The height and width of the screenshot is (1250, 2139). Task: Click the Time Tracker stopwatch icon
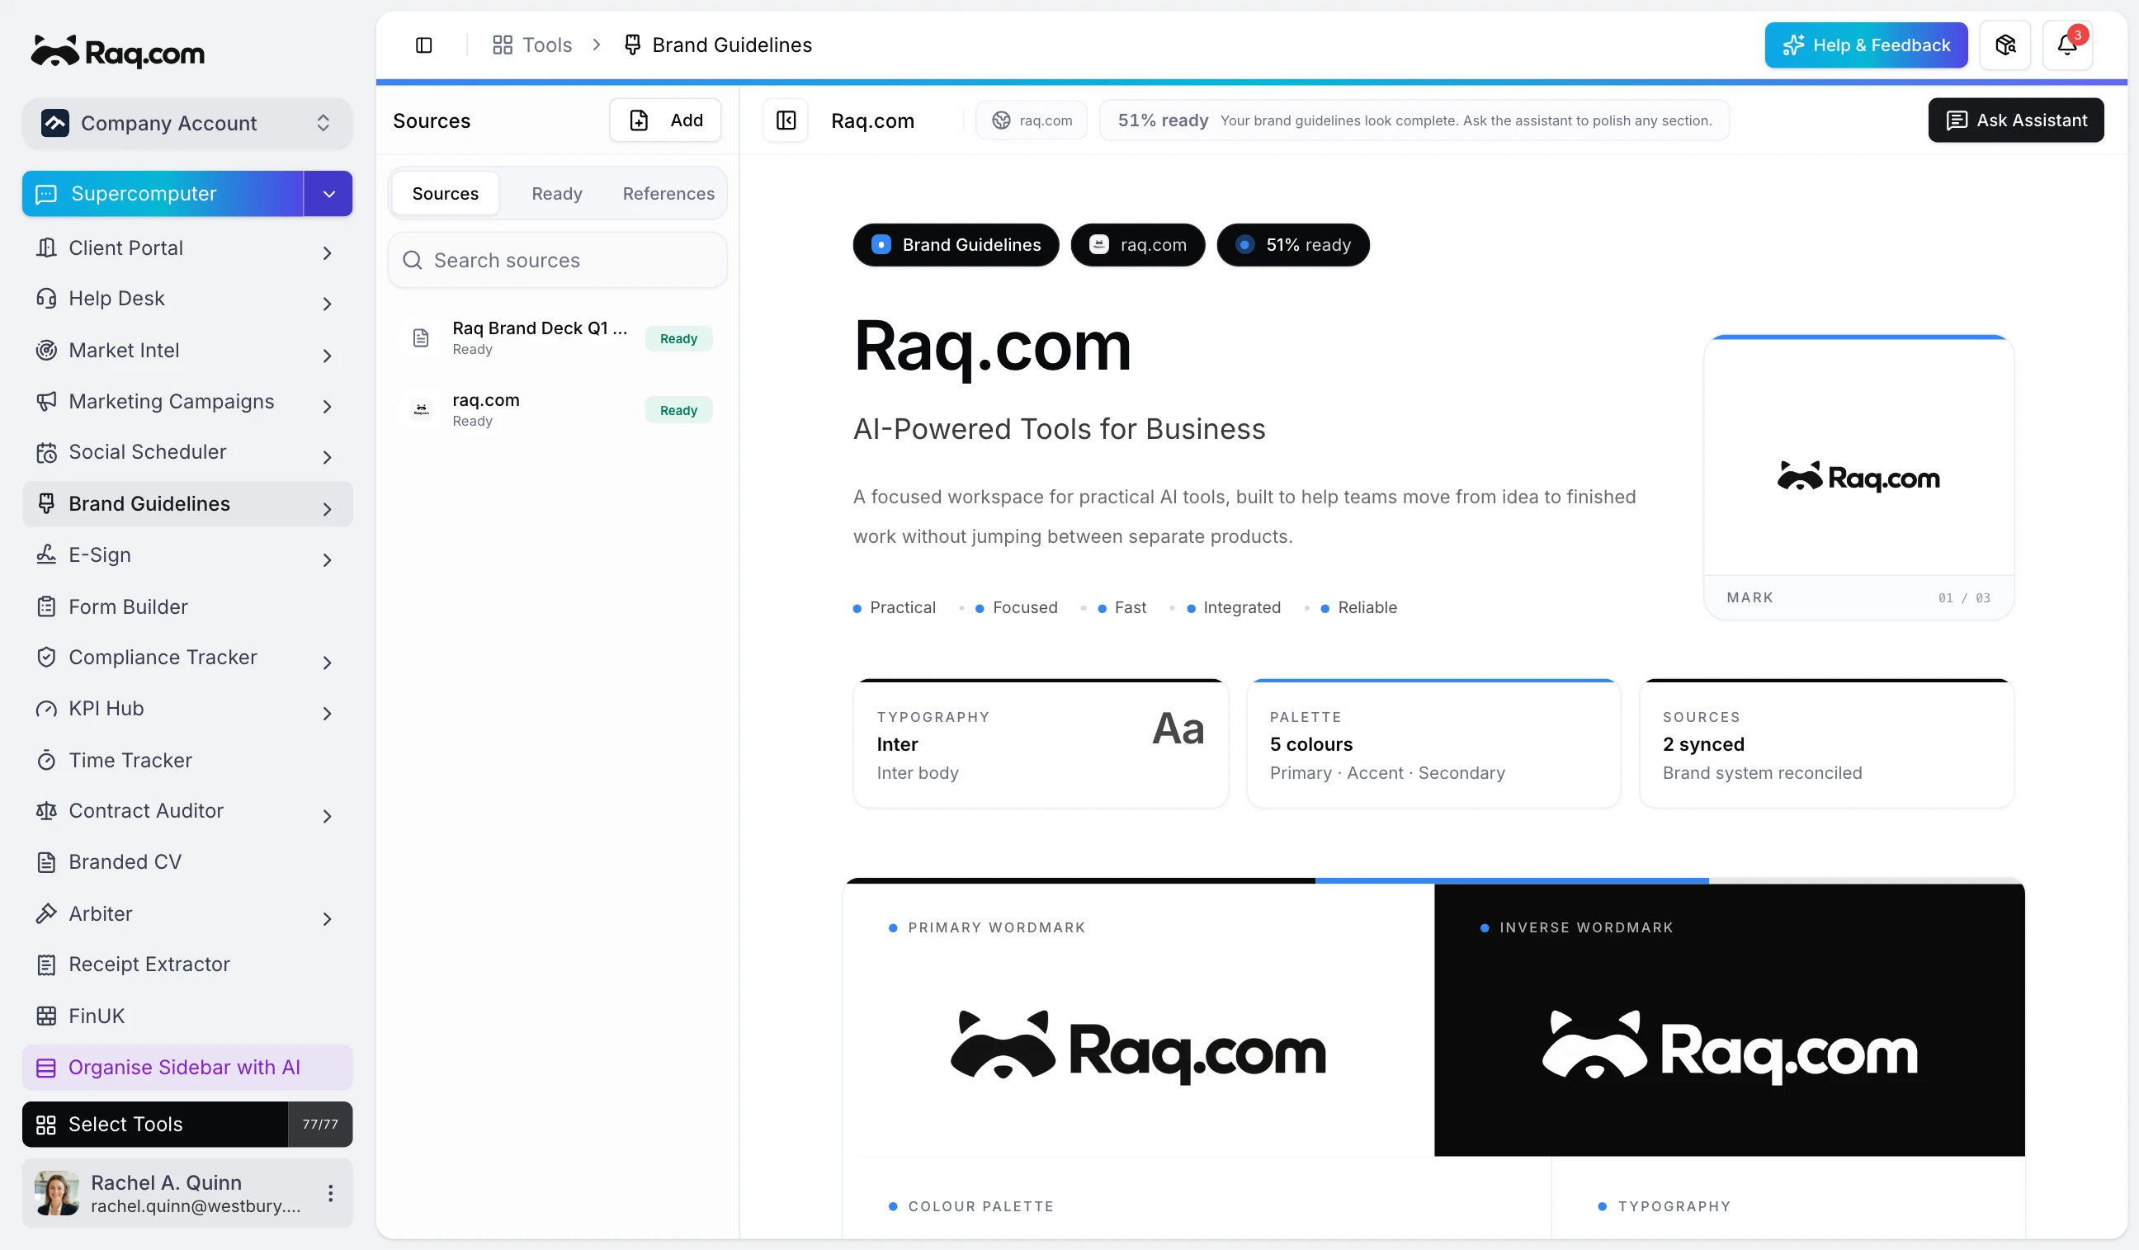tap(46, 761)
